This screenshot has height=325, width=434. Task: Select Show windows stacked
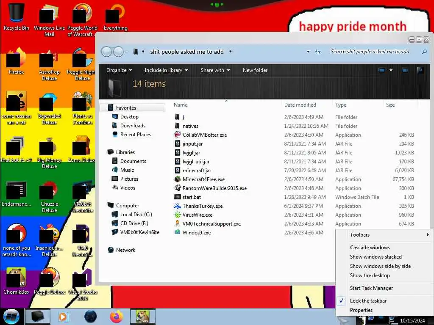376,257
